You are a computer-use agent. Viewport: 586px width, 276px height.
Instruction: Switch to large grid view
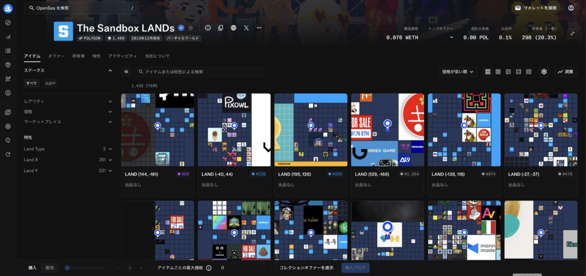click(488, 71)
